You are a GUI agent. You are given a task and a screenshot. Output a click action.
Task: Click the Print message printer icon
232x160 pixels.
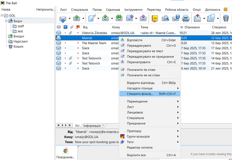[186, 19]
